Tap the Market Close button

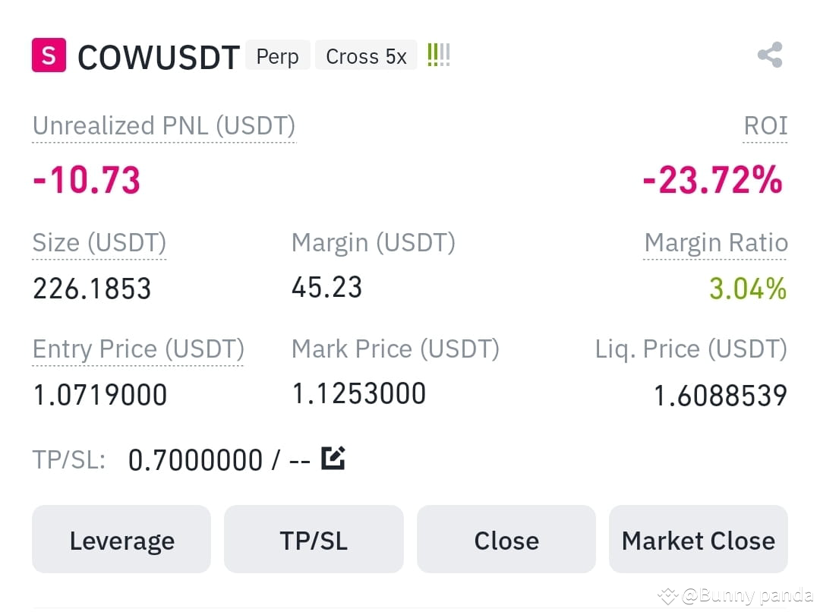pos(699,539)
